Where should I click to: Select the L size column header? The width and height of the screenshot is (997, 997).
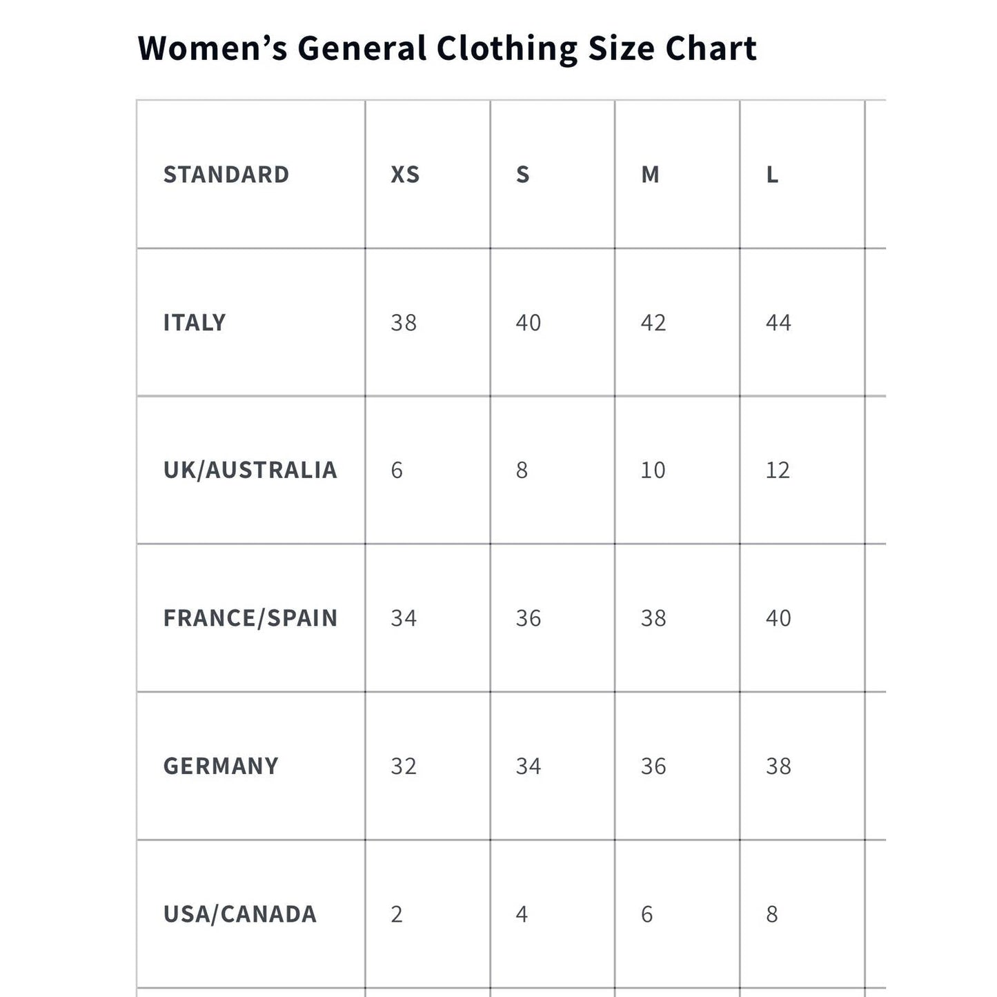pyautogui.click(x=772, y=175)
